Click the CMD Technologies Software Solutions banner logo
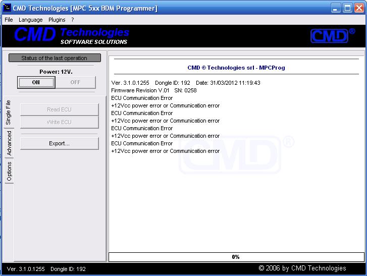Image resolution: width=367 pixels, height=276 pixels. (71, 35)
